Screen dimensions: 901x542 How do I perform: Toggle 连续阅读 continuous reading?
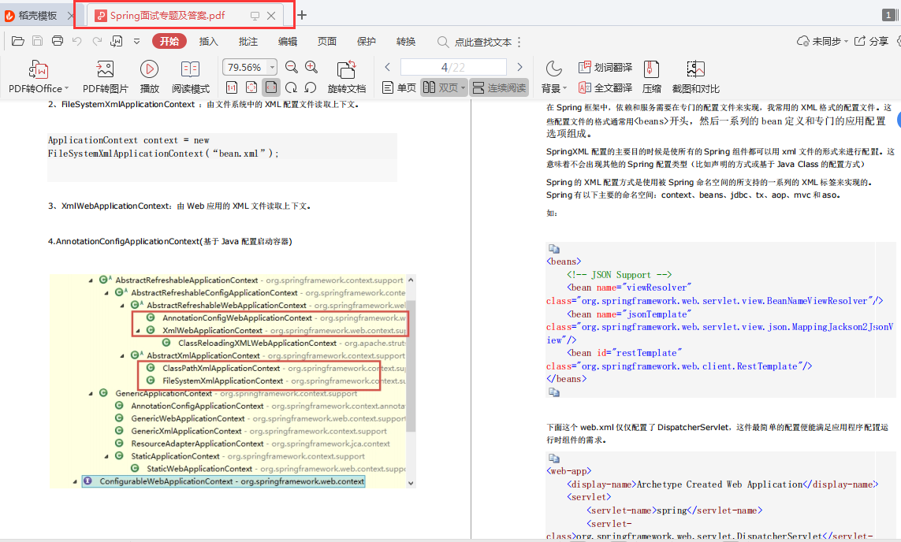499,88
